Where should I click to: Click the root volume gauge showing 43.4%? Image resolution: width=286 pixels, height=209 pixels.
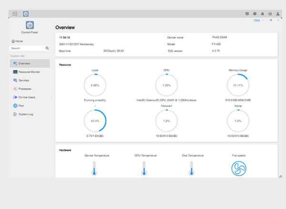click(95, 121)
